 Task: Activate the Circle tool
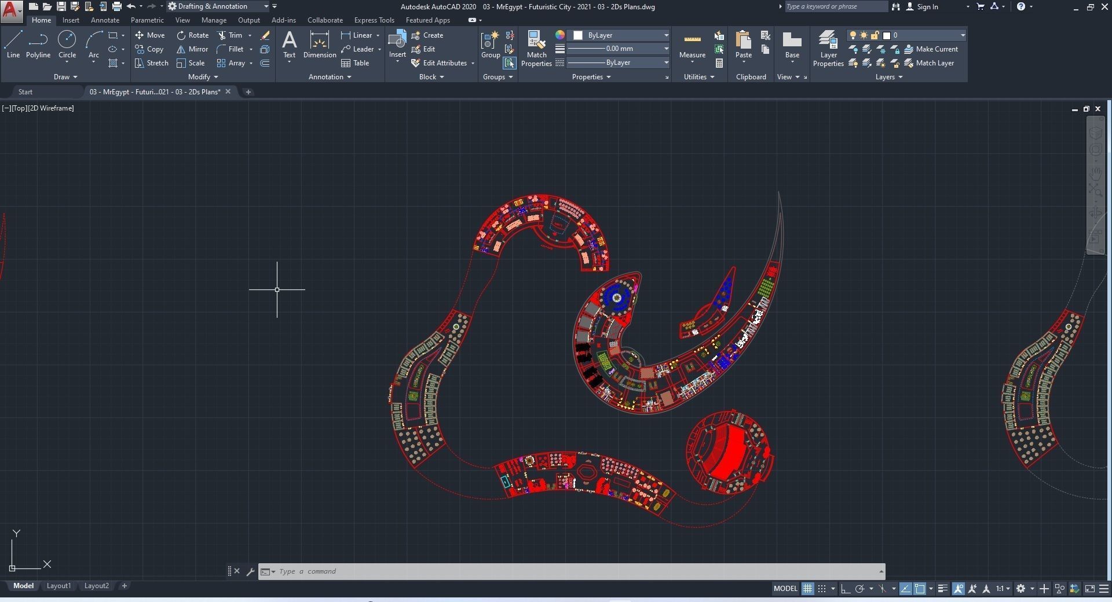[x=67, y=45]
